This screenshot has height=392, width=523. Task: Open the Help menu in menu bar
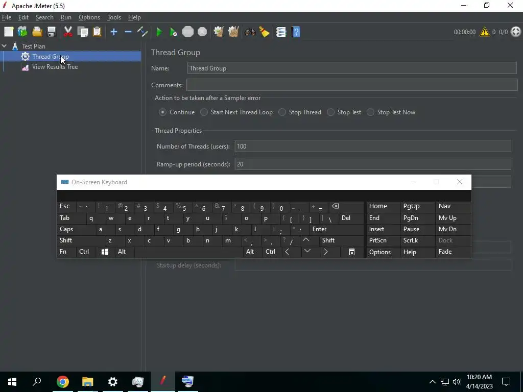click(x=134, y=17)
